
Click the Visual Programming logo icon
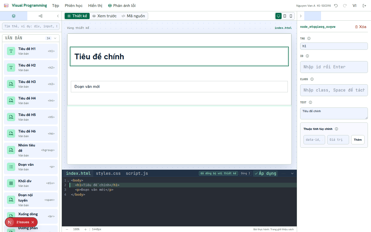pyautogui.click(x=6, y=5)
